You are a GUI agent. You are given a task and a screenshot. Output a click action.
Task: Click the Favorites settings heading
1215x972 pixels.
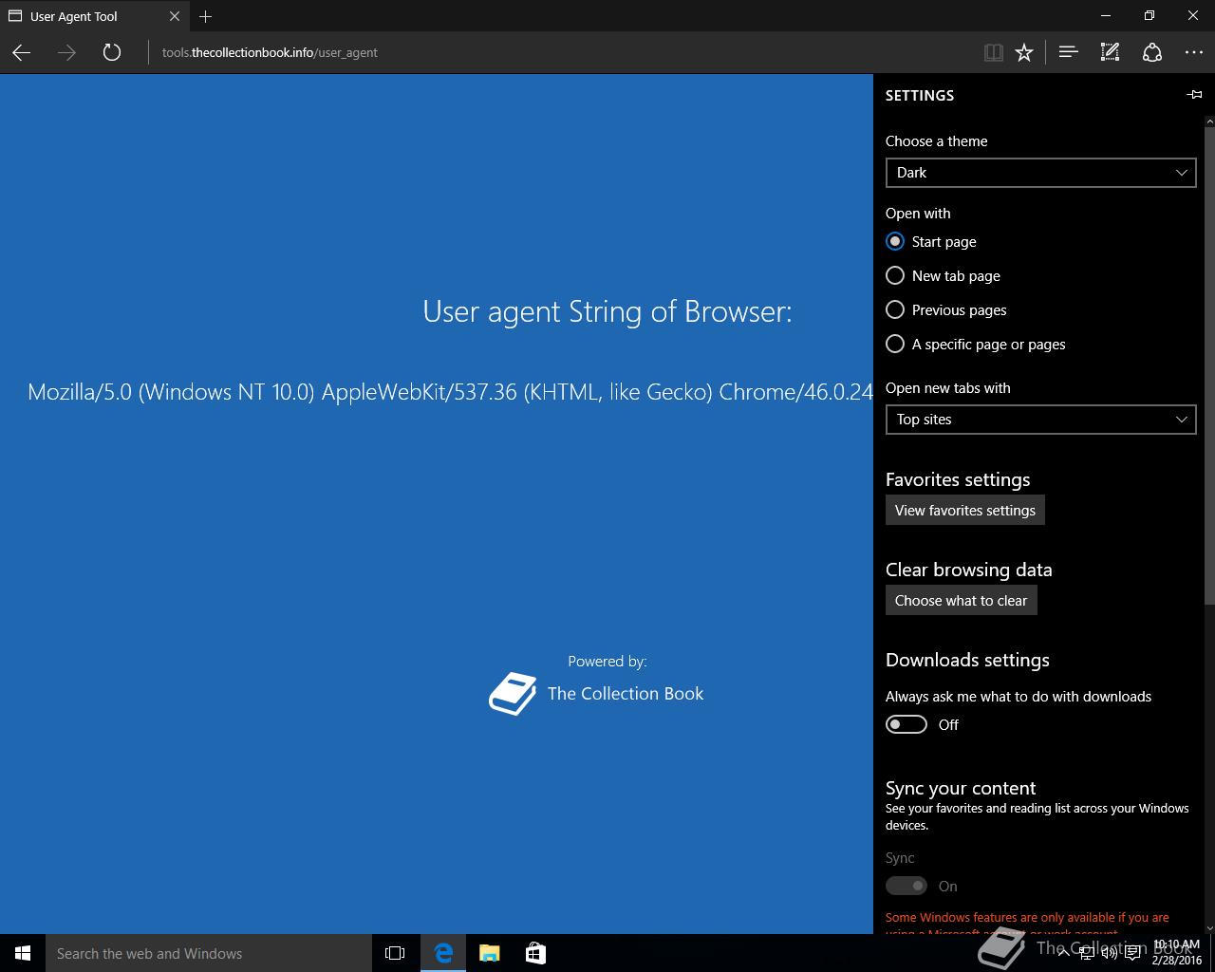coord(958,479)
